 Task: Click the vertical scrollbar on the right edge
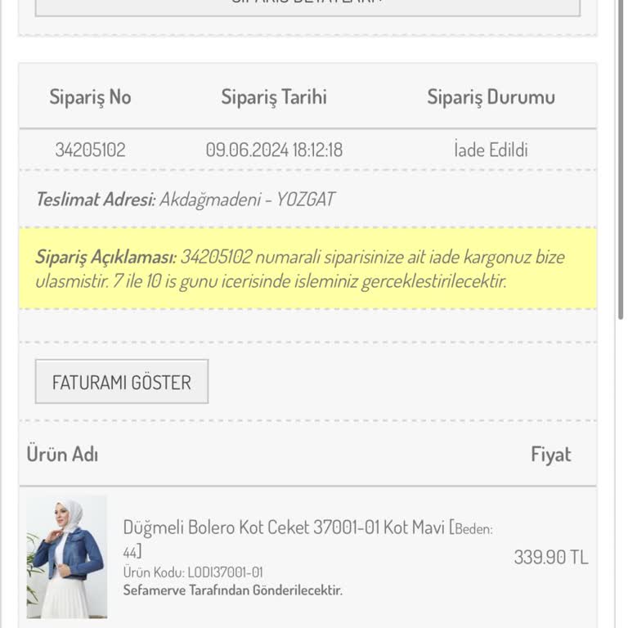[621, 164]
